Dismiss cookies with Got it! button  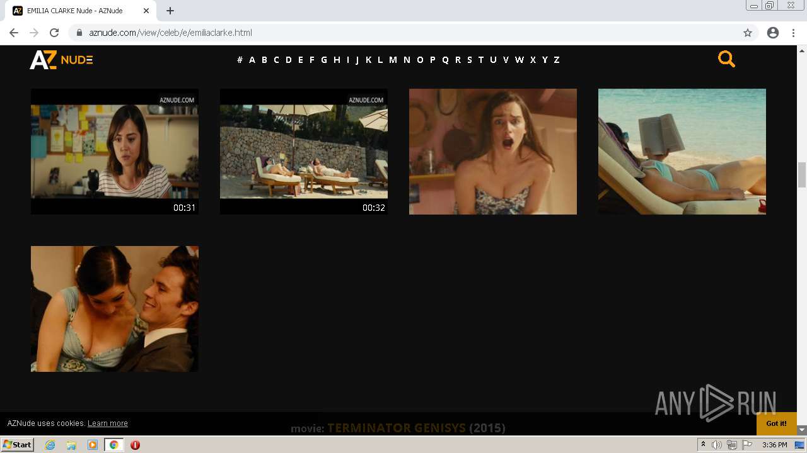click(777, 423)
